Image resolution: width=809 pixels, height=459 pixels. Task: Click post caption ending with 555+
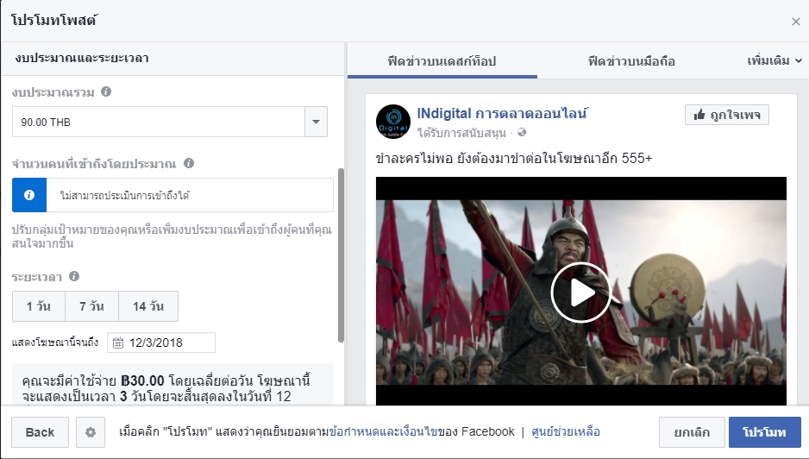pyautogui.click(x=514, y=158)
